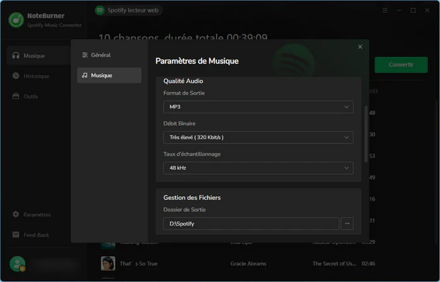Click the NoteBurner logo icon
Screen dimensions: 440x282
[16, 20]
